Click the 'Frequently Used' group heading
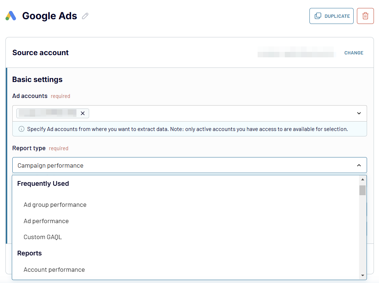Image resolution: width=379 pixels, height=283 pixels. tap(43, 184)
